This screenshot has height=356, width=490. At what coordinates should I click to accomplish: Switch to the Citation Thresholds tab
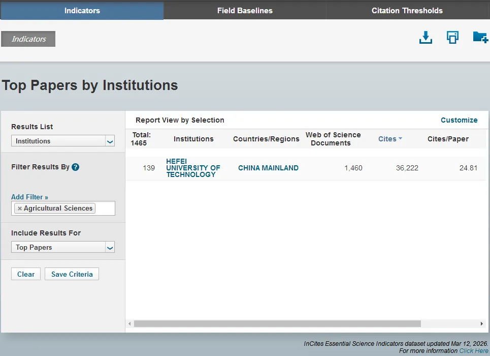(x=407, y=11)
